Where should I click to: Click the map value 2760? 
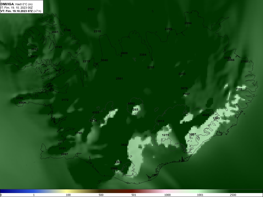click(244, 62)
